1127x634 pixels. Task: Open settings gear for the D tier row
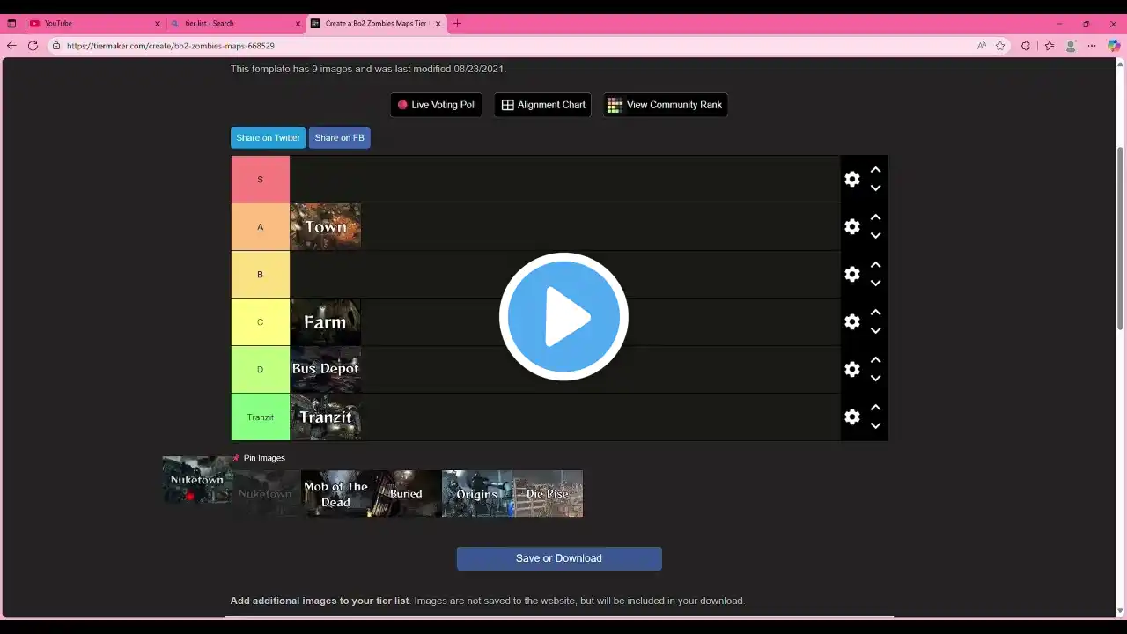point(852,369)
